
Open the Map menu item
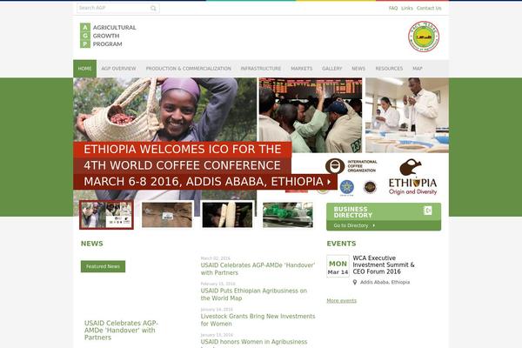coord(418,69)
